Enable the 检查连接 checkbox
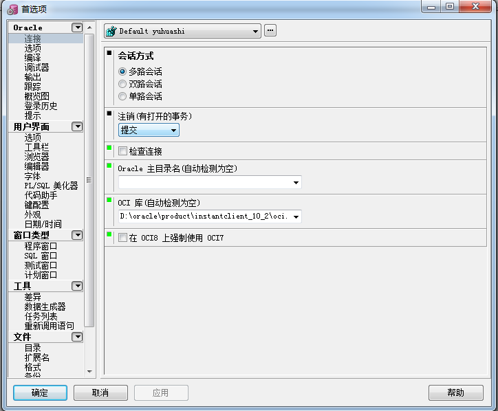 click(122, 151)
